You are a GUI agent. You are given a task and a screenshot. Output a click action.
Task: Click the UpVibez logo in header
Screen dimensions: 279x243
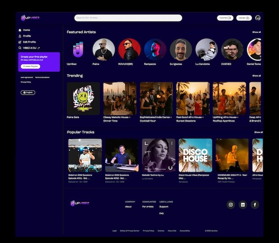[30, 18]
